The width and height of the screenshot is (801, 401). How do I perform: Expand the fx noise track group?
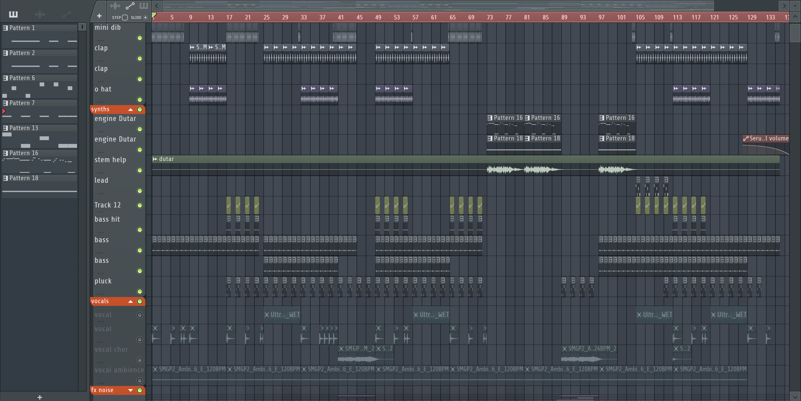(131, 390)
